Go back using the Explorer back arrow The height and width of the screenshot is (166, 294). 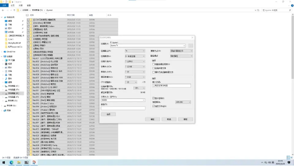3,10
